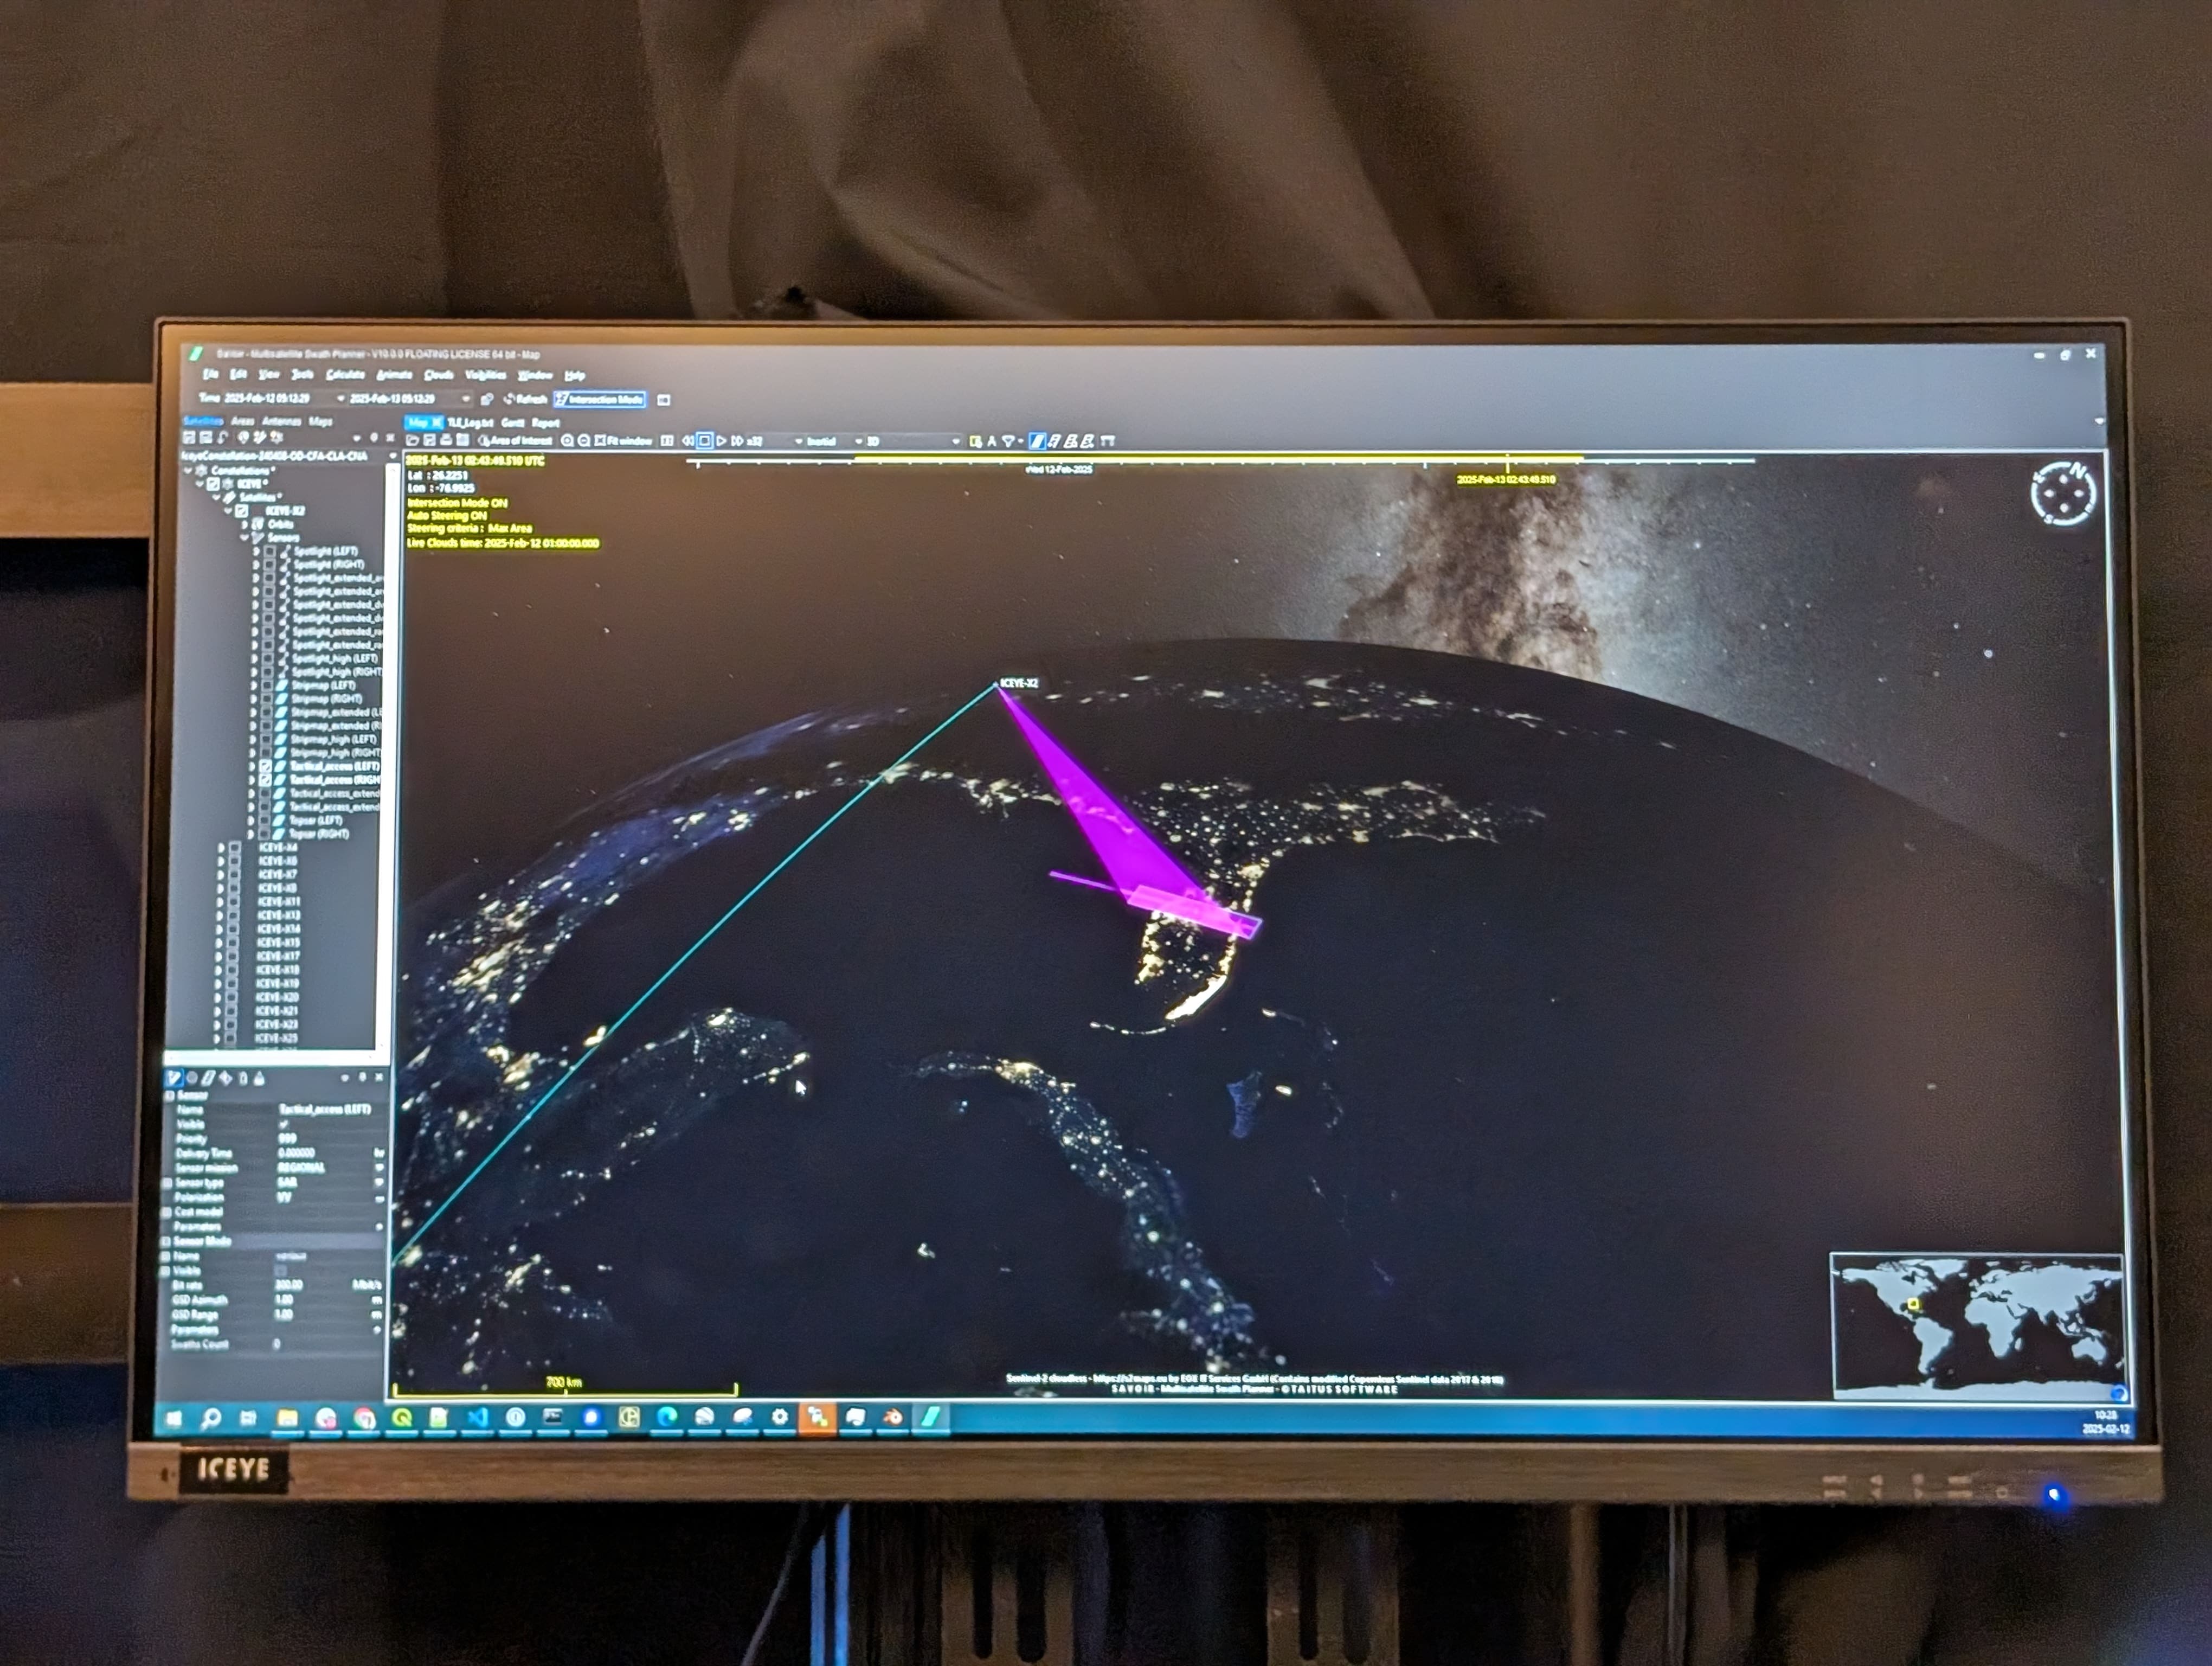
Task: Click the Area of Interest button
Action: (x=516, y=440)
